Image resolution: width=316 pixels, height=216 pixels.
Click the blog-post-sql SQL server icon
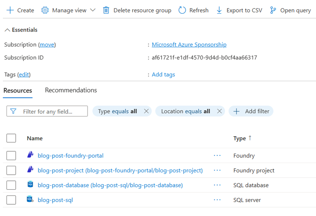click(30, 199)
